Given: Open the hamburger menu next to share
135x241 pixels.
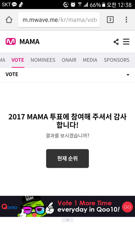Looking at the screenshot, I should (126, 42).
